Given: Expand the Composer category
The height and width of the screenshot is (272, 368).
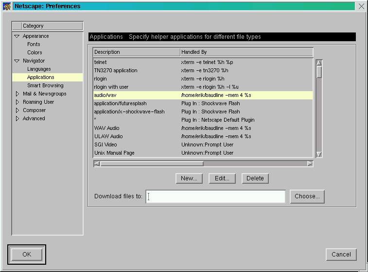Looking at the screenshot, I should 18,111.
